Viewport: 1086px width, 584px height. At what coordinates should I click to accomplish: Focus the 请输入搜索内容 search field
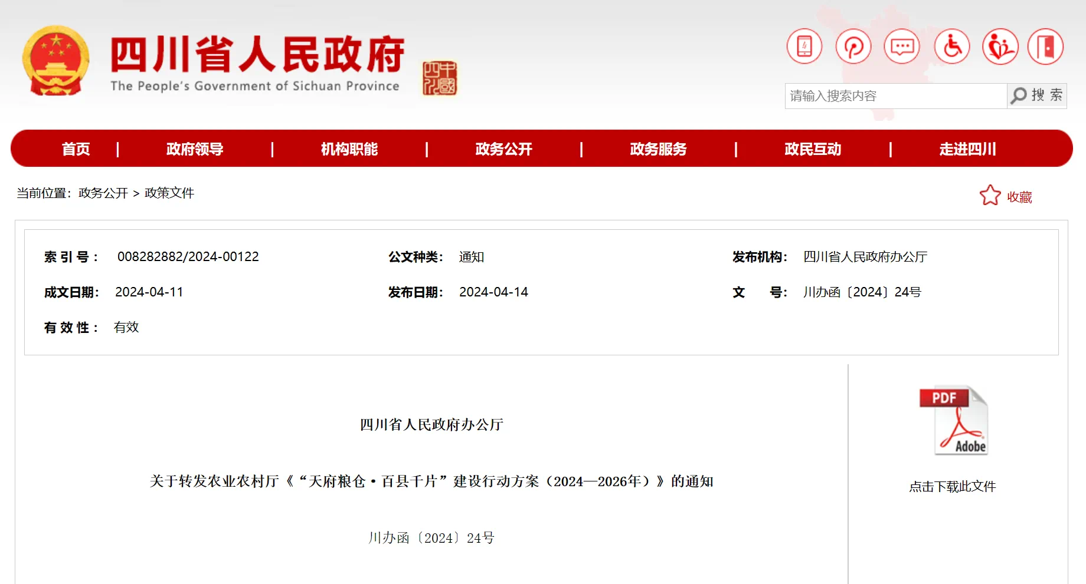(895, 95)
